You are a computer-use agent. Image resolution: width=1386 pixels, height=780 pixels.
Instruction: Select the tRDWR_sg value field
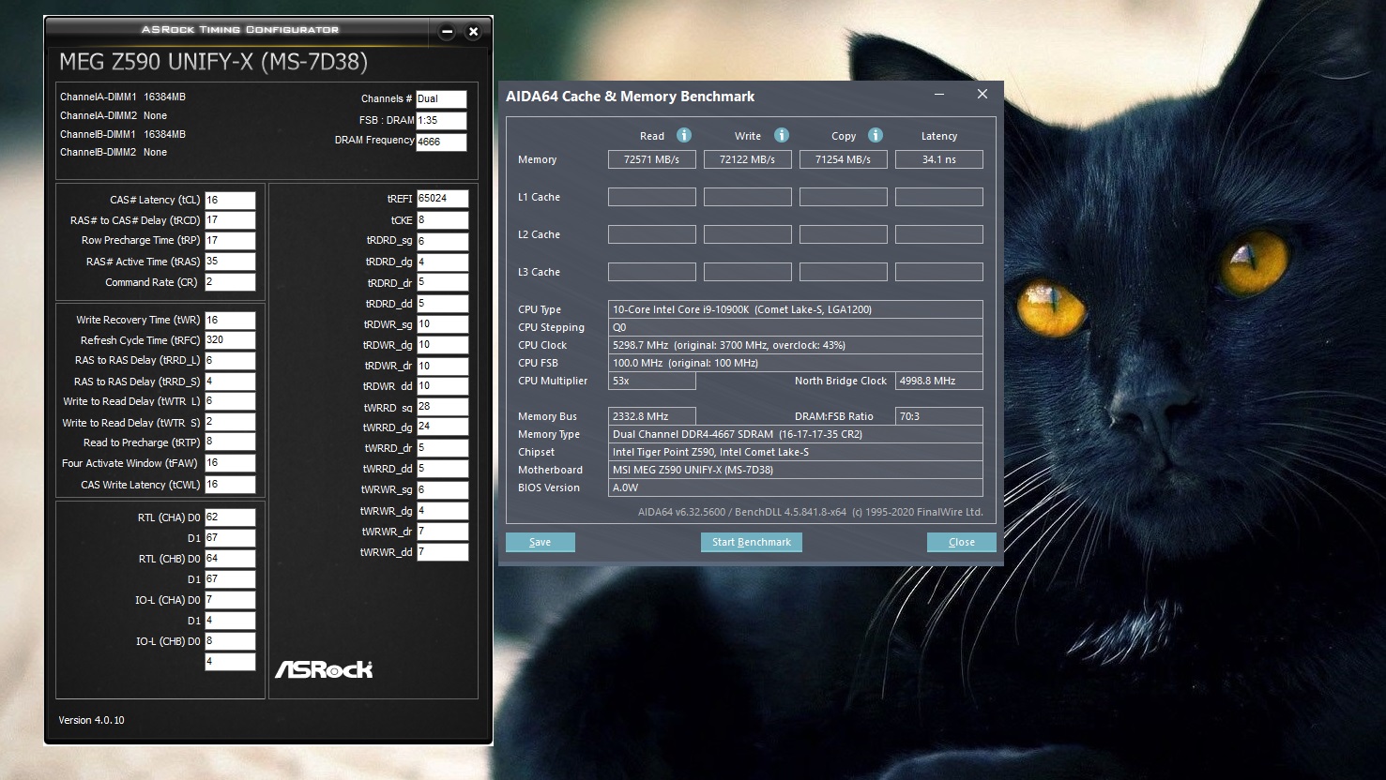(x=442, y=324)
